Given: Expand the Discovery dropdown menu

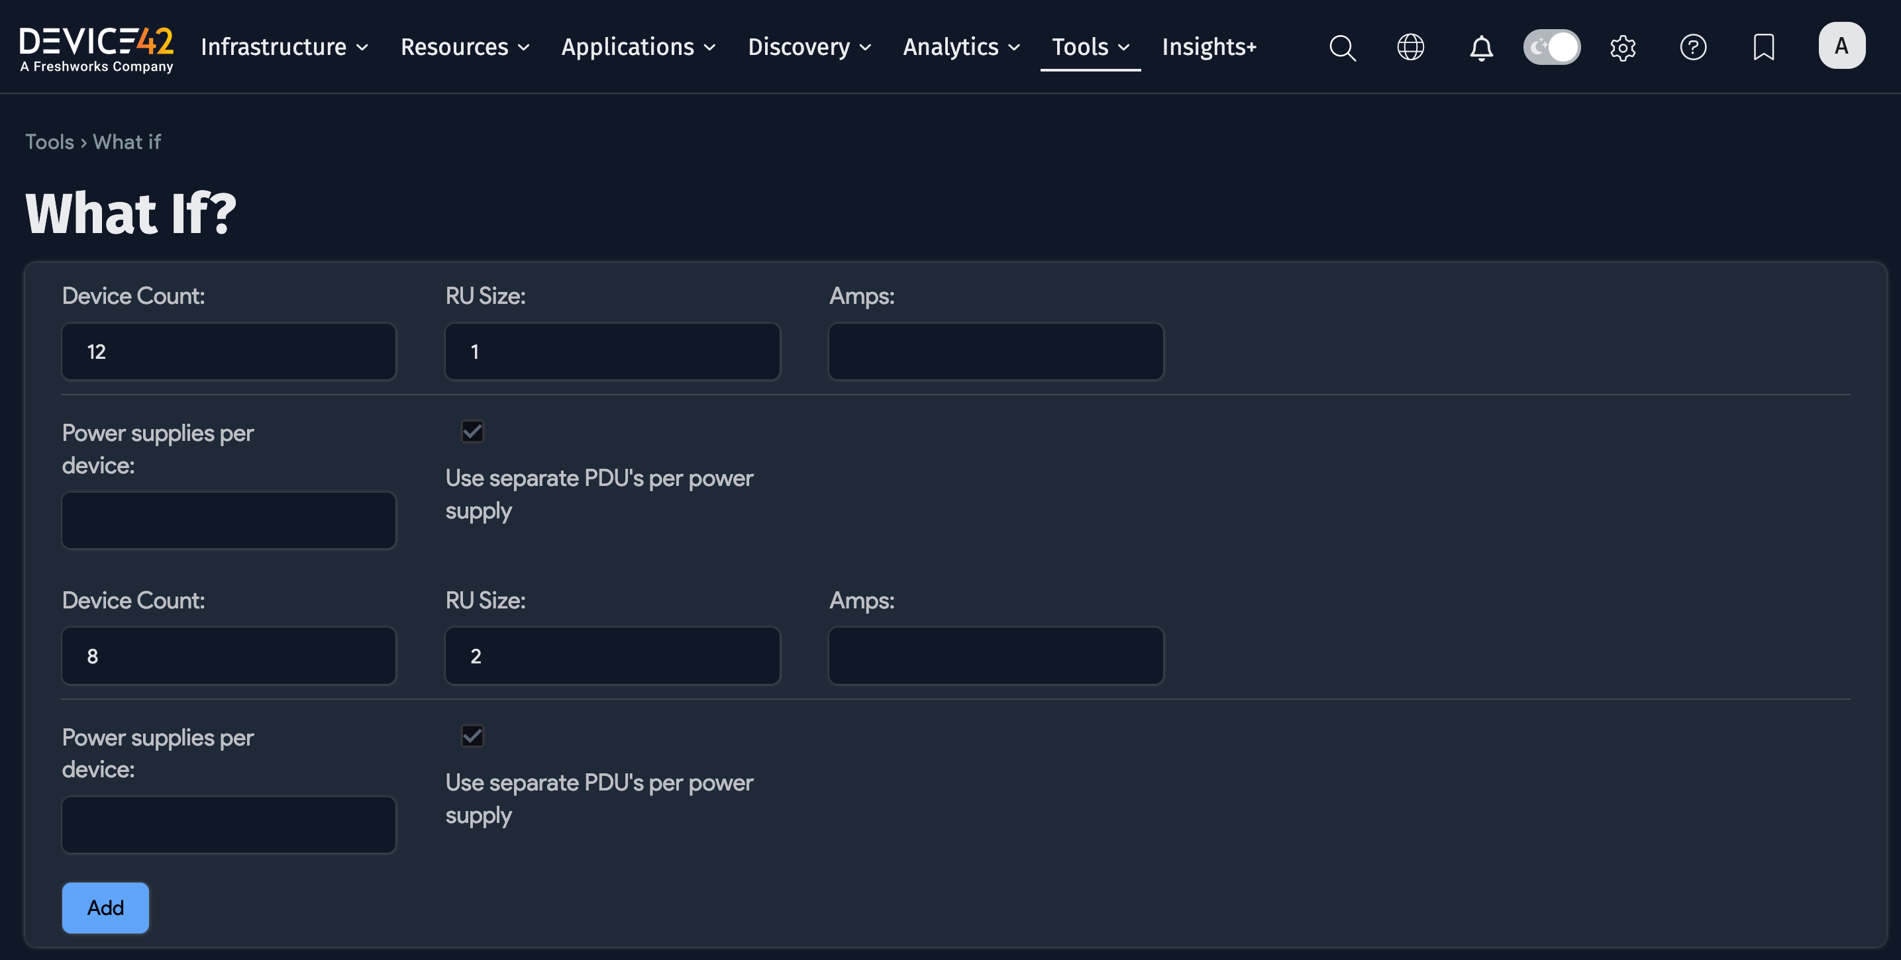Looking at the screenshot, I should pos(809,47).
